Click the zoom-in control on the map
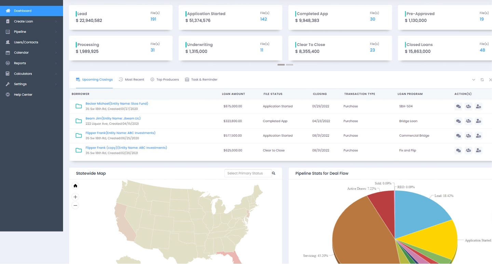The image size is (492, 264). 75,197
